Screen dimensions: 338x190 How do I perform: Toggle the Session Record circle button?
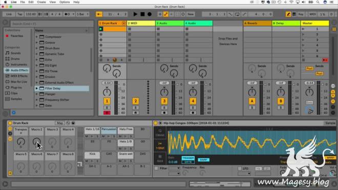pos(183,14)
